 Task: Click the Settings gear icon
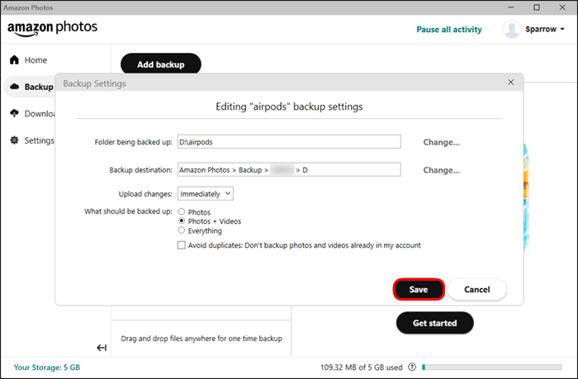pyautogui.click(x=14, y=140)
